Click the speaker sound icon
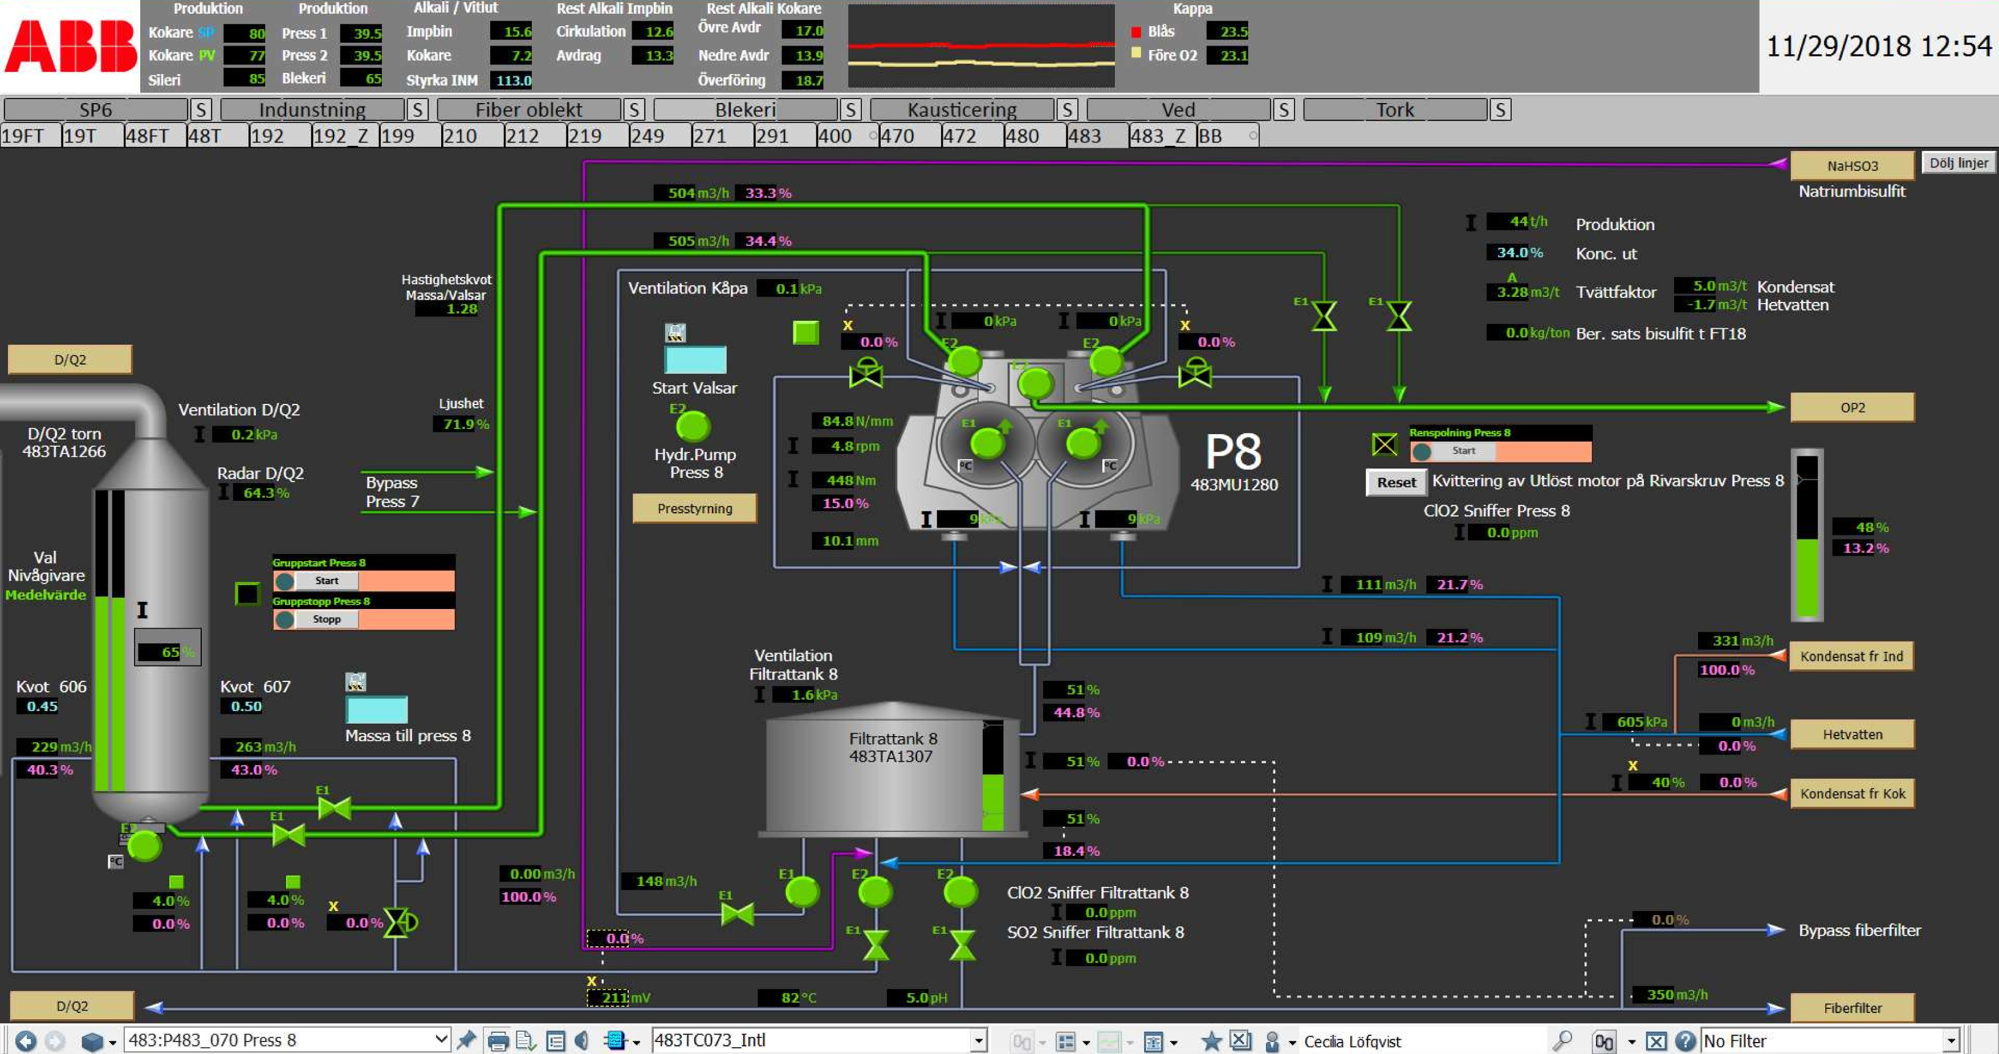This screenshot has width=1999, height=1054. [582, 1041]
